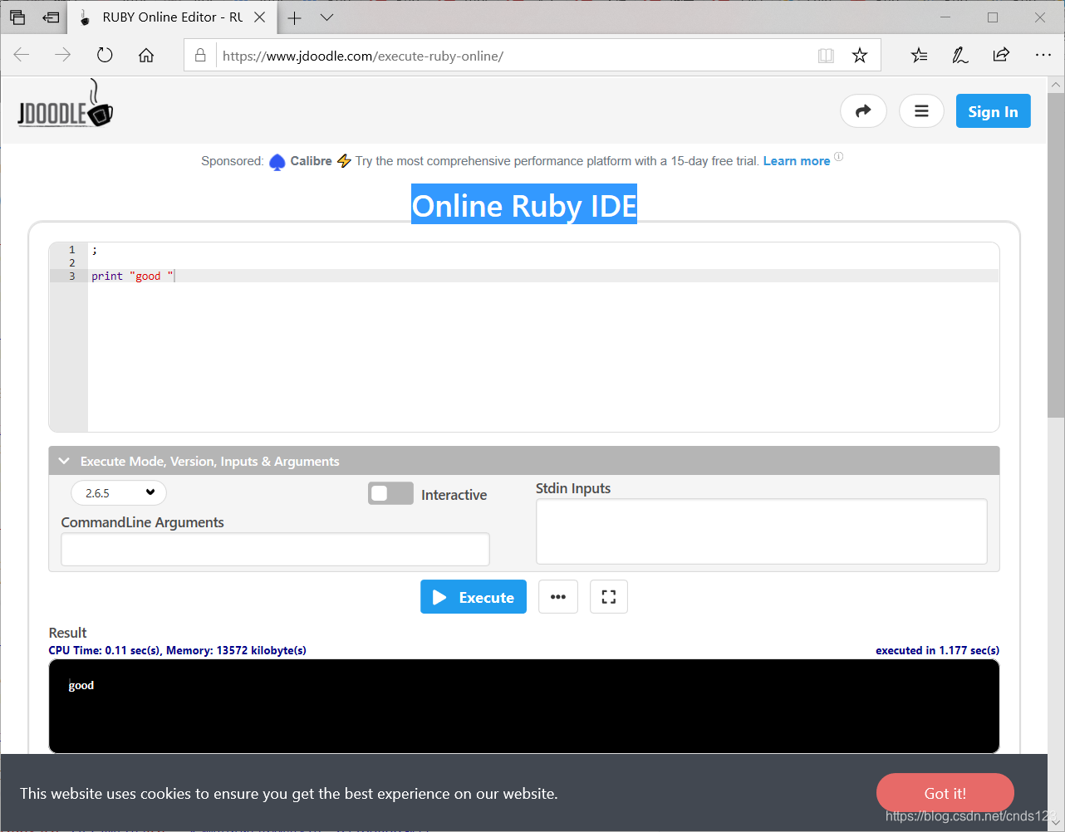Dismiss cookies with Got it button

pyautogui.click(x=945, y=793)
